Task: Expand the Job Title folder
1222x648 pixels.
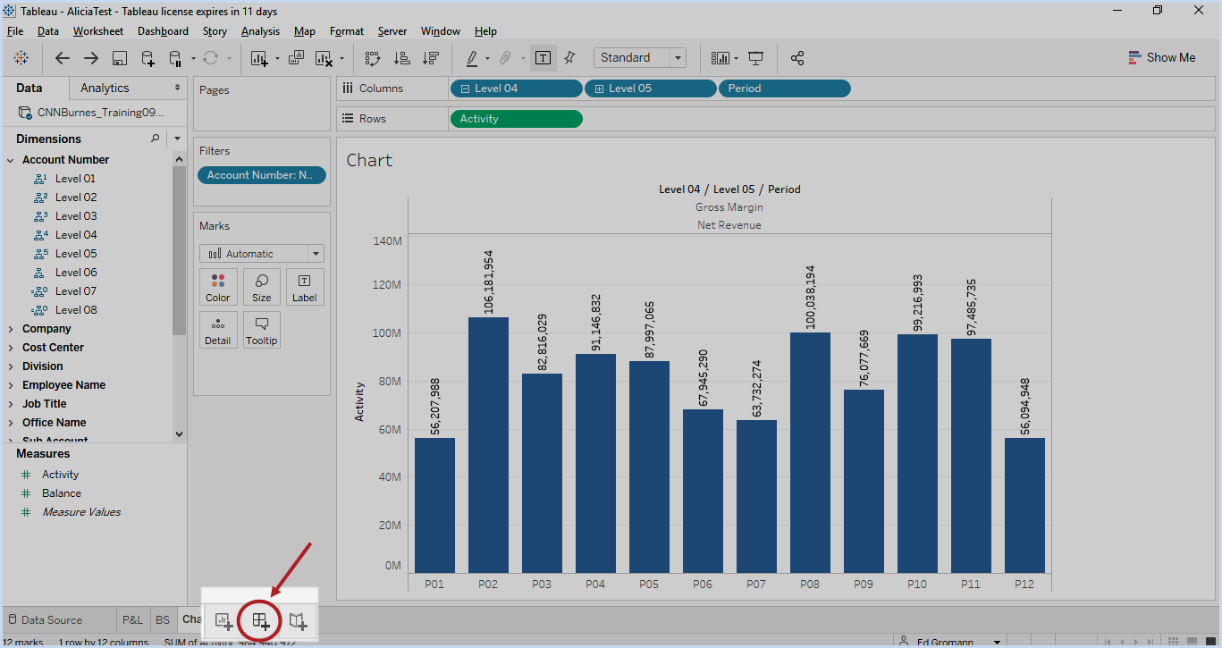Action: (x=11, y=404)
